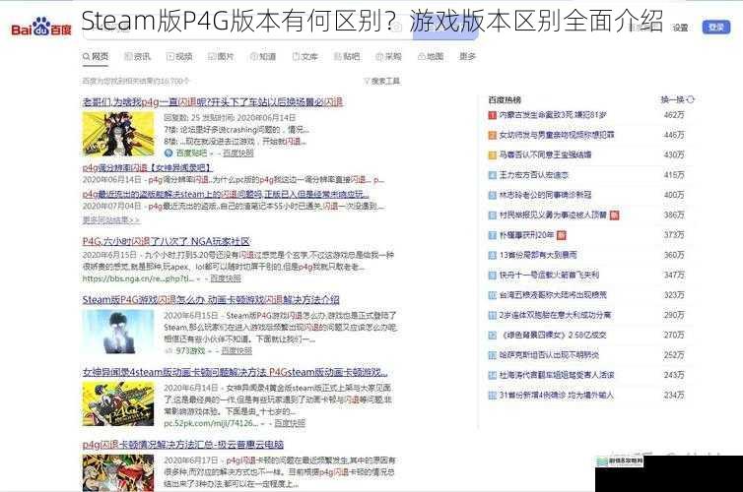Switch to the 地图 tab
Image resolution: width=743 pixels, height=492 pixels.
point(431,56)
